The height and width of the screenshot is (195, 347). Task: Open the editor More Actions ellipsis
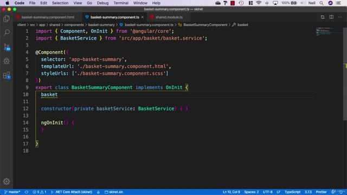coord(340,17)
